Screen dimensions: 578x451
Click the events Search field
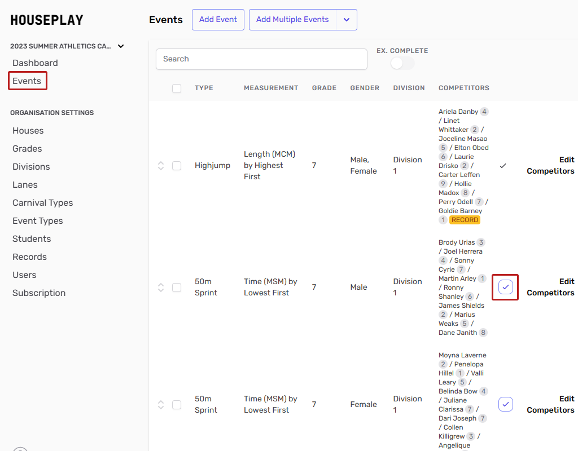261,59
